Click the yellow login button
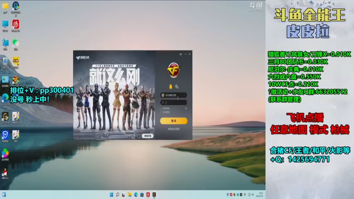Image resolution: width=354 pixels, height=199 pixels. pos(173,121)
